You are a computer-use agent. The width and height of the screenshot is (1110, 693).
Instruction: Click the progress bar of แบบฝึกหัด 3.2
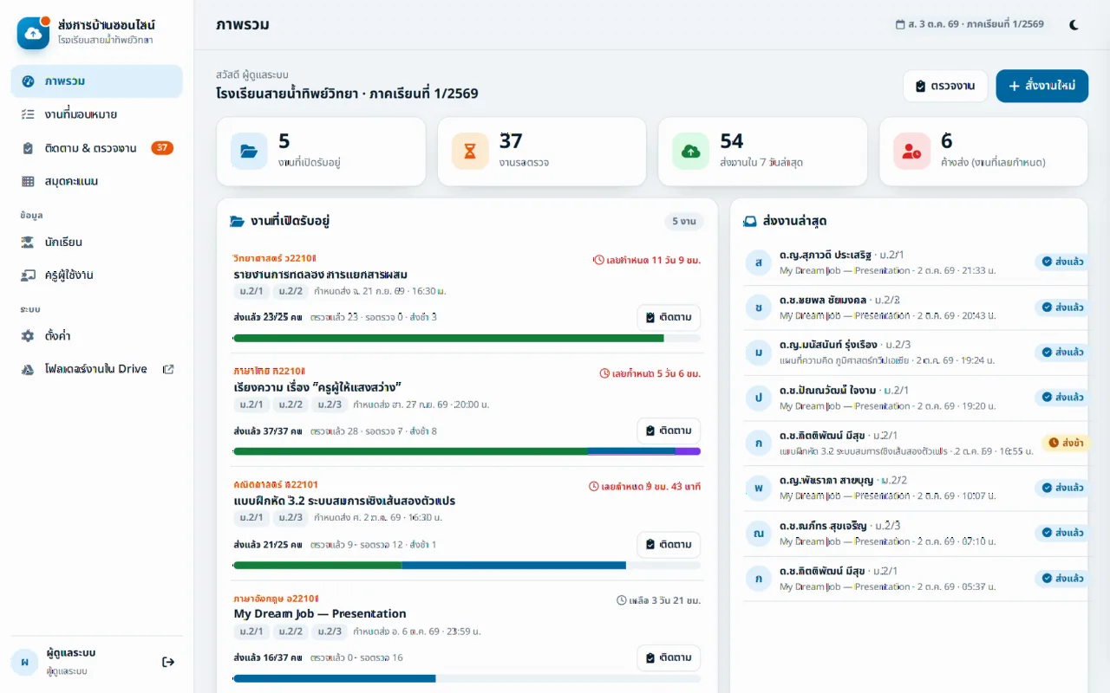467,565
